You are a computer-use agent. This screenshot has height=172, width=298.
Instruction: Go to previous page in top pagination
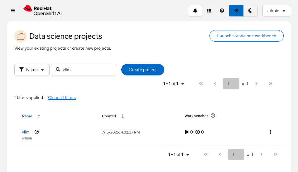pyautogui.click(x=215, y=84)
